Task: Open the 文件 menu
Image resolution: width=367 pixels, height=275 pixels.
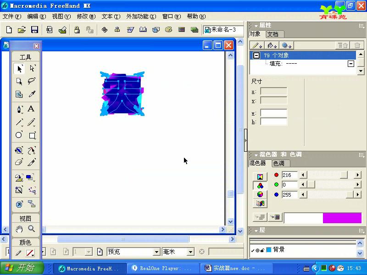Action: [x=12, y=16]
